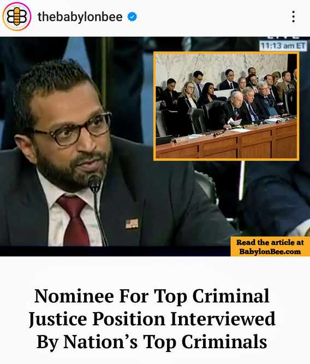Image resolution: width=310 pixels, height=364 pixels.
Task: Open the three-dot more options menu
Action: (x=293, y=17)
